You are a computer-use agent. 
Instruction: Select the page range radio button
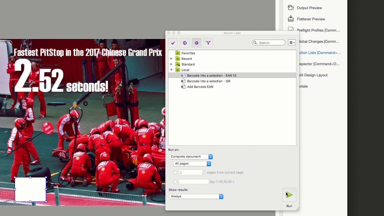pyautogui.click(x=175, y=181)
